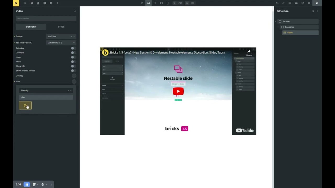Toggle the Controls switch
The height and width of the screenshot is (188, 335).
[x=74, y=53]
